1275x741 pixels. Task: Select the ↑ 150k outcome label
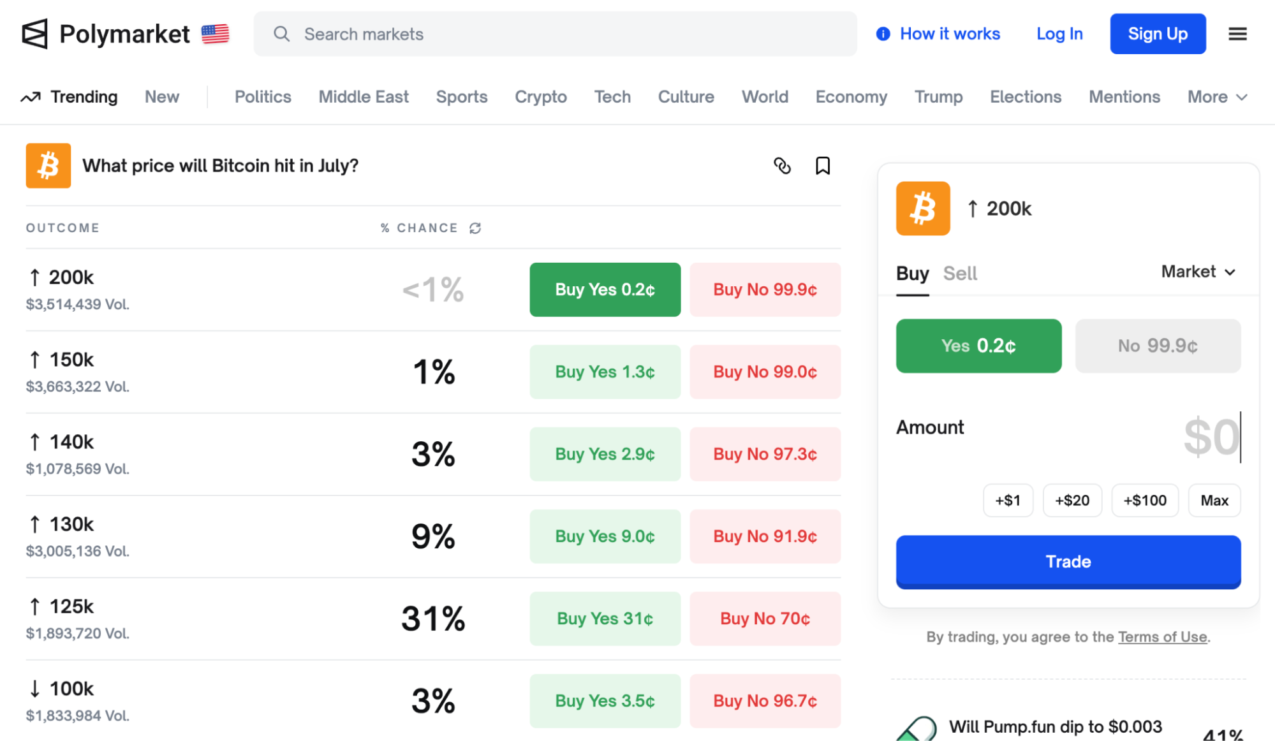point(61,360)
